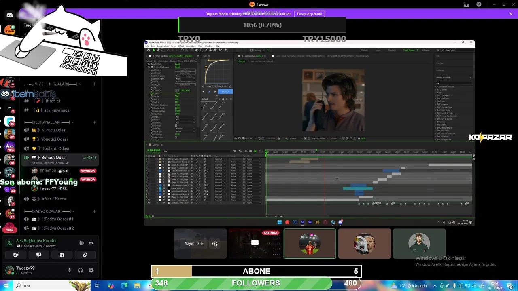Viewport: 518px width, 291px height.
Task: Click Edit Mocha button
Action: [x=185, y=85]
